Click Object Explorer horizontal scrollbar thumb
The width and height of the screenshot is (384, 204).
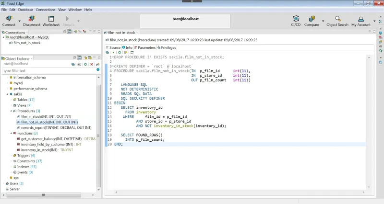[x=44, y=195]
